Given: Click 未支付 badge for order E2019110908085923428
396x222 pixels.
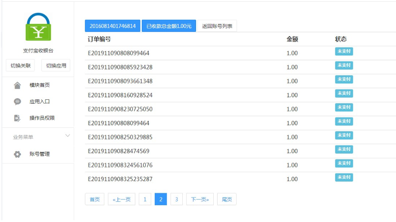Looking at the screenshot, I should click(344, 65).
